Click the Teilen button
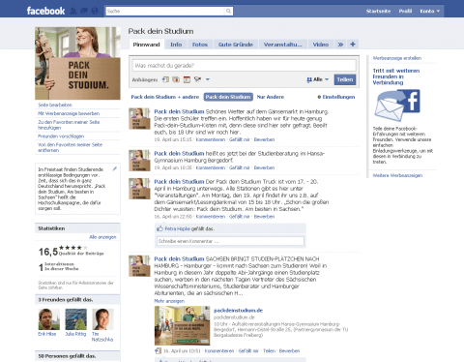This screenshot has width=464, height=362. click(345, 79)
